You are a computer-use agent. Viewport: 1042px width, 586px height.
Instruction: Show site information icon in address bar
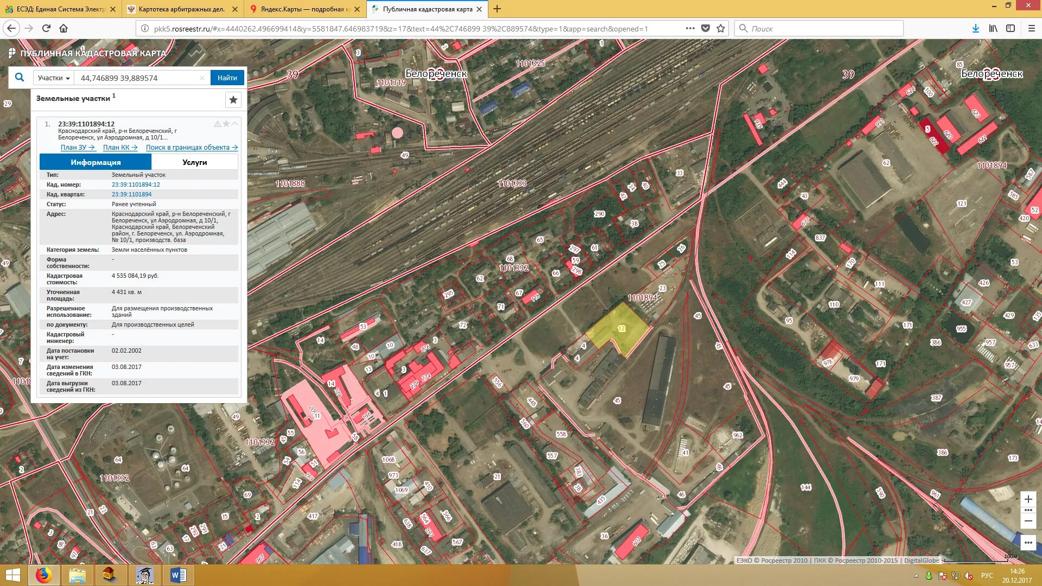(145, 29)
